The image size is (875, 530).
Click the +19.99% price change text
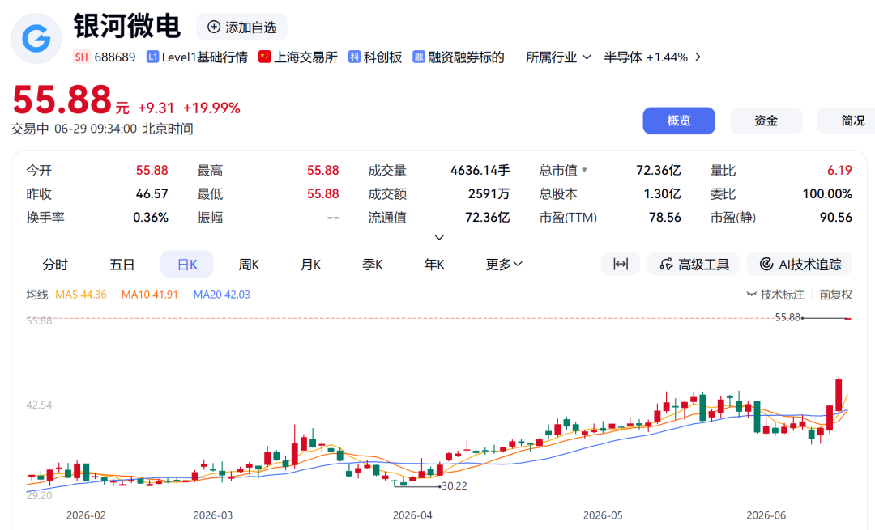(211, 108)
